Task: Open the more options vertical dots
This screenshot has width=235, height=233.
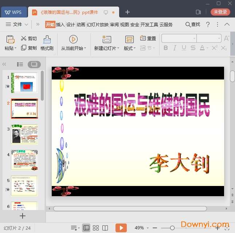Action: point(217,24)
